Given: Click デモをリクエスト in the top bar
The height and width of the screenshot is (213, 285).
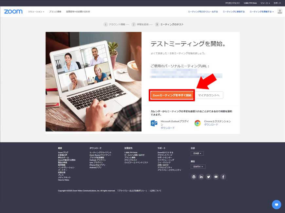Looking at the screenshot, I should [x=233, y=3].
